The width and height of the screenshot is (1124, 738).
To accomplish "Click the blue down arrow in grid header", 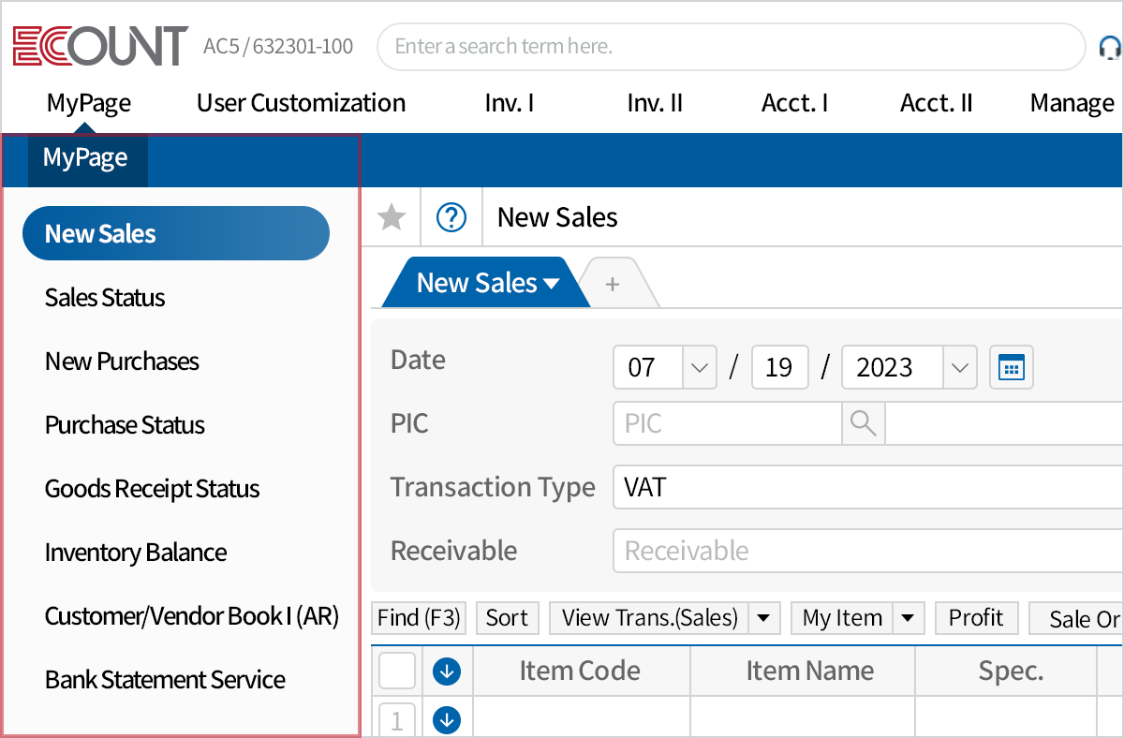I will click(448, 671).
